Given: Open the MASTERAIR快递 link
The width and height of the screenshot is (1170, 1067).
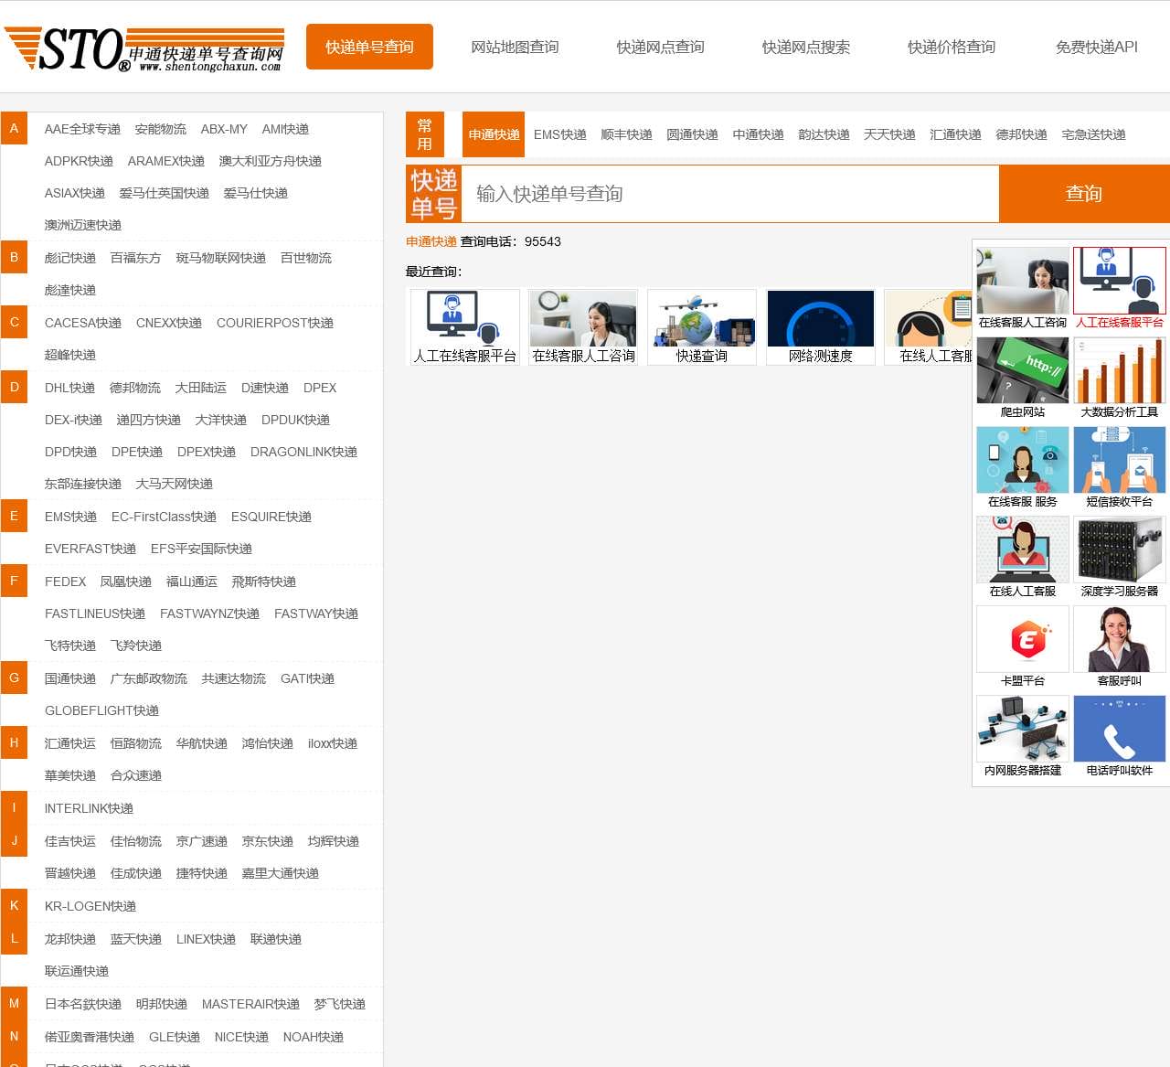Looking at the screenshot, I should point(250,1004).
